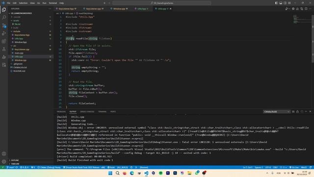Screen dimensions: 314x177
Task: Click the CMake debug bug icon in status bar
Action: click(x=131, y=167)
